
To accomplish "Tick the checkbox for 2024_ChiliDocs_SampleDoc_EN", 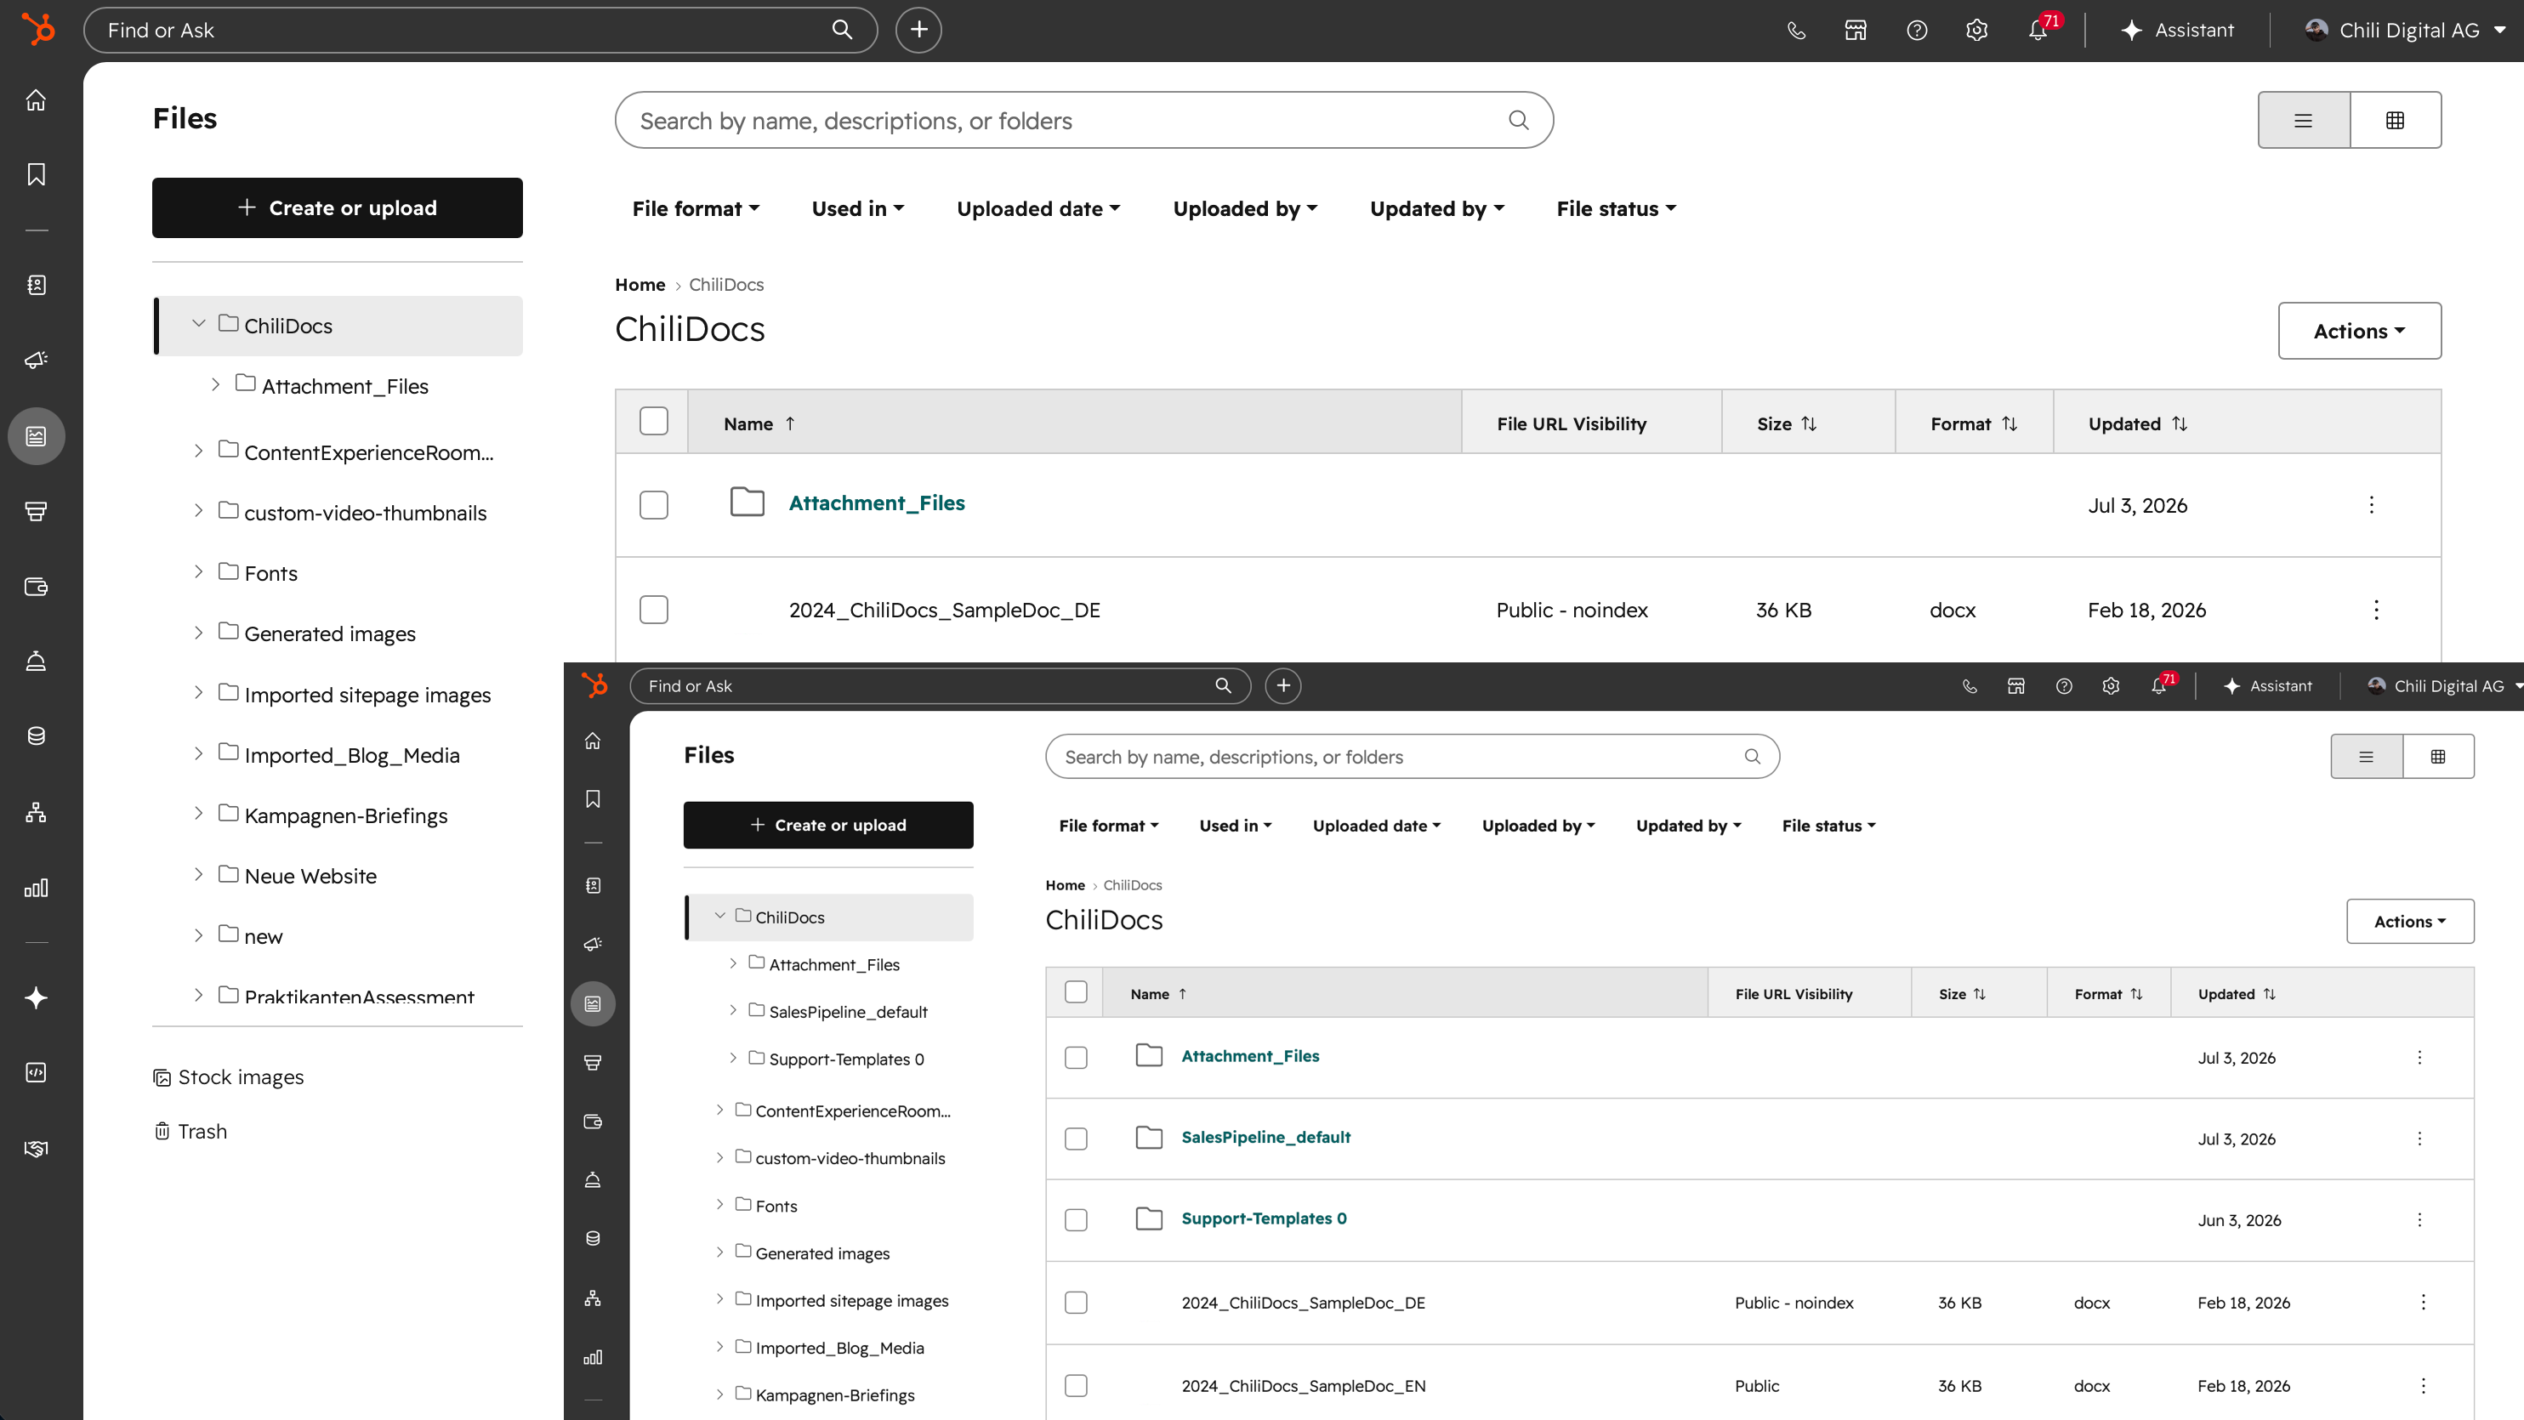I will click(x=1076, y=1386).
